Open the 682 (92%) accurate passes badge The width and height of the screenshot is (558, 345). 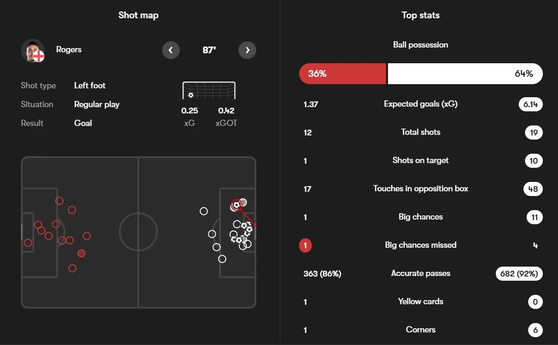coord(519,273)
